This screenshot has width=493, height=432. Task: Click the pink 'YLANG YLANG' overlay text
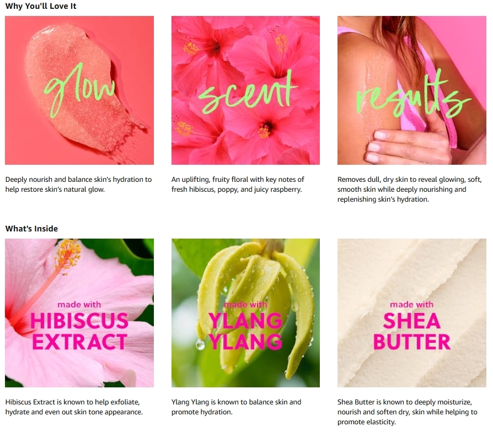(x=245, y=331)
